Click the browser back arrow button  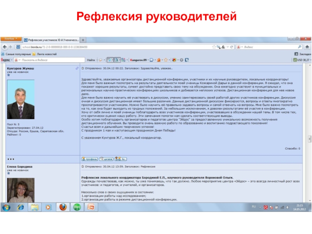click(5, 47)
